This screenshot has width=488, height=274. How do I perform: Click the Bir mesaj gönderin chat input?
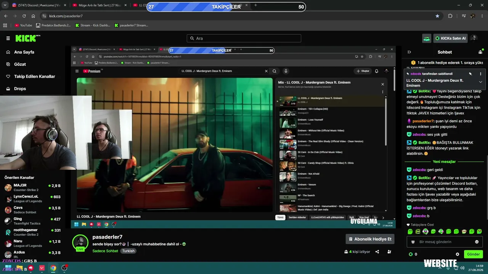pyautogui.click(x=444, y=242)
